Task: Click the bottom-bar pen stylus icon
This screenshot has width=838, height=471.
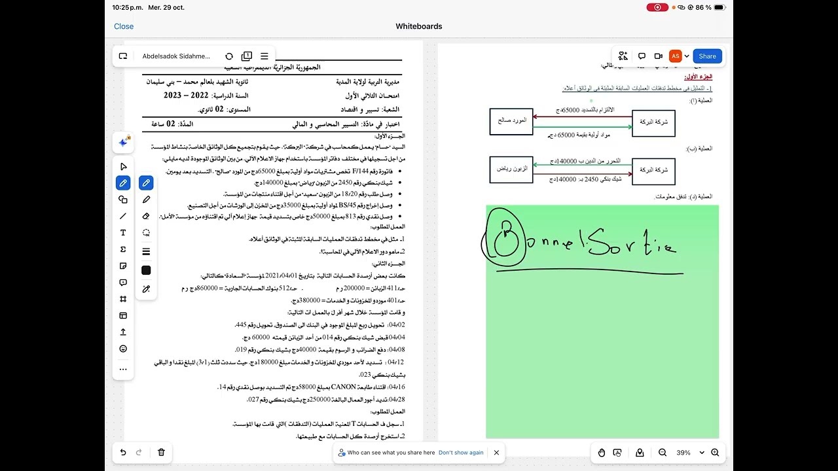Action: tap(640, 453)
